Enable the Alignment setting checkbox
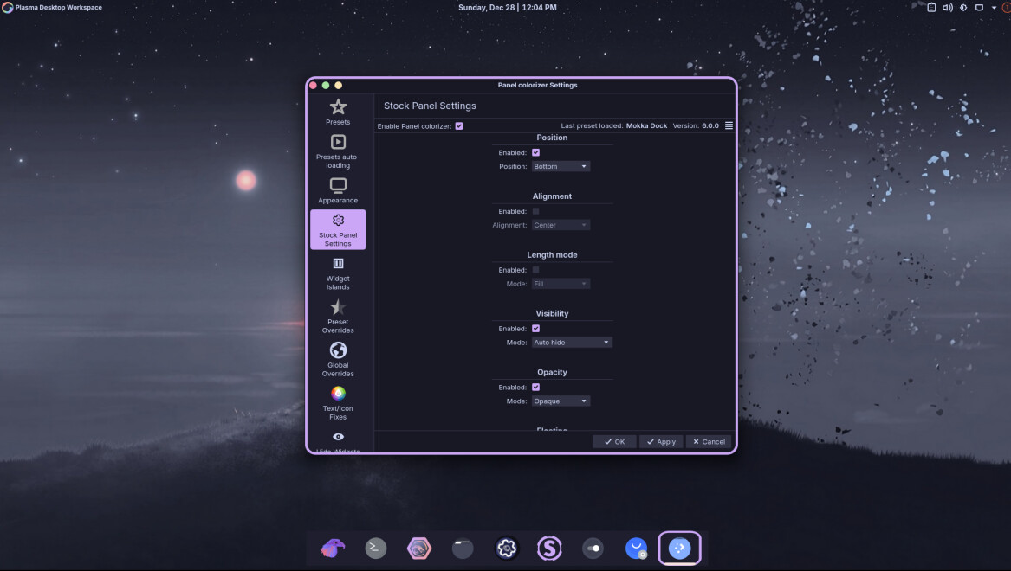Viewport: 1011px width, 571px height. [535, 211]
